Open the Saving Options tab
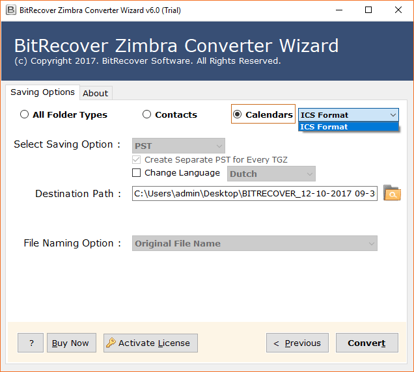Screen dimensions: 414x372 click(42, 92)
